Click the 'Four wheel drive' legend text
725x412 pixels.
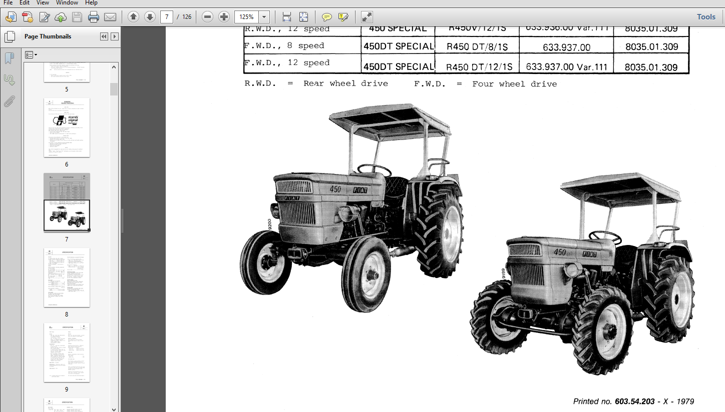(x=515, y=84)
